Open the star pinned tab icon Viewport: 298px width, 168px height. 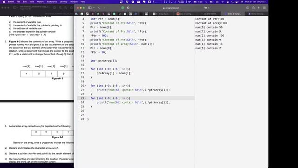pos(136,14)
